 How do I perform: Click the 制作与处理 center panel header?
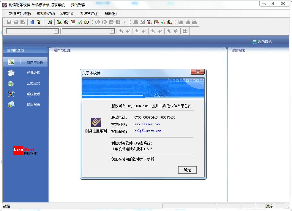click(62, 50)
